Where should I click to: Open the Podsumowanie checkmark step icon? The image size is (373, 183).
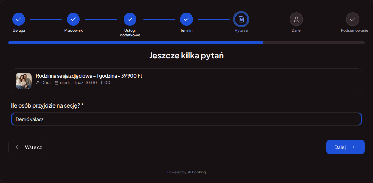pyautogui.click(x=352, y=19)
